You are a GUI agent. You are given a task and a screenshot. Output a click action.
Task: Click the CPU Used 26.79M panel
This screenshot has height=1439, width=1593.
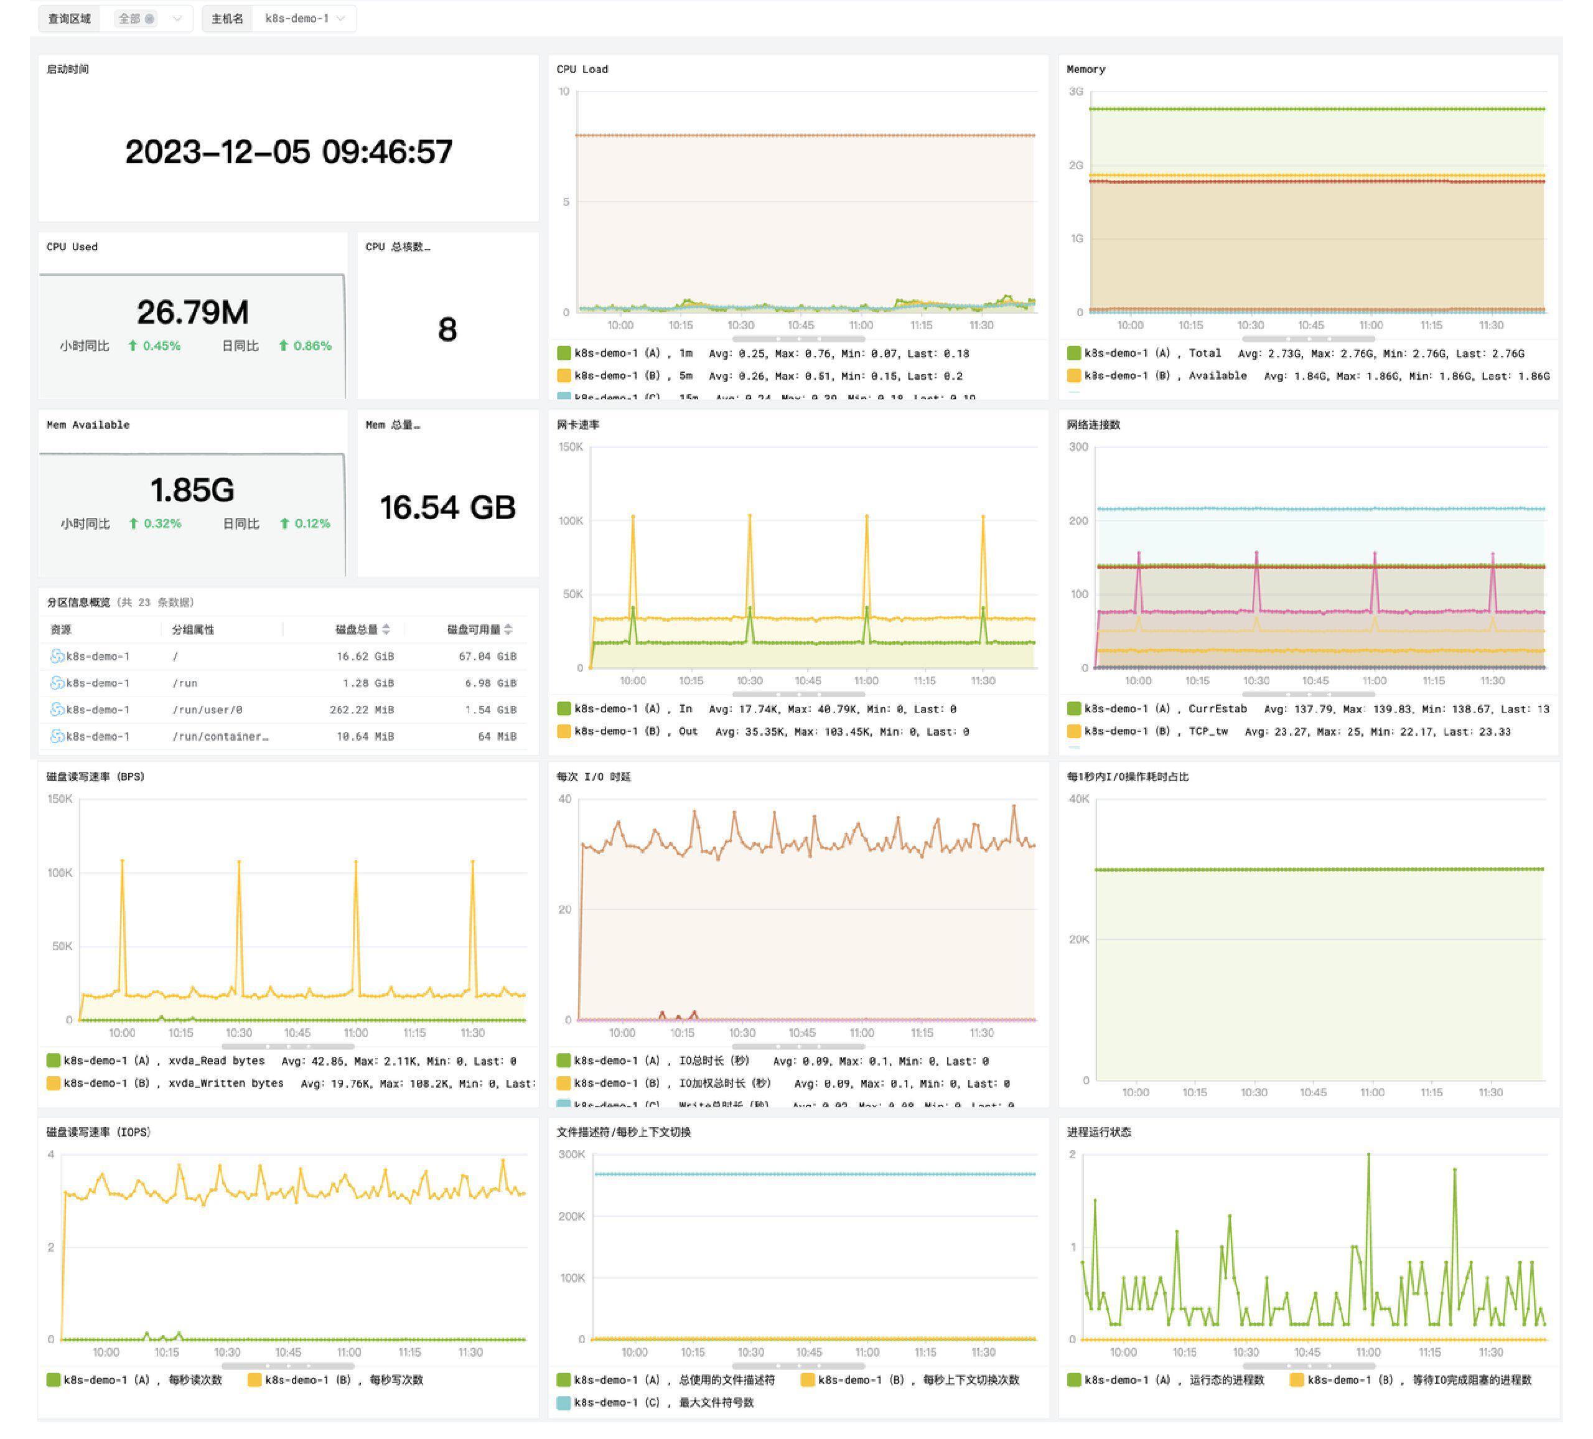(192, 313)
